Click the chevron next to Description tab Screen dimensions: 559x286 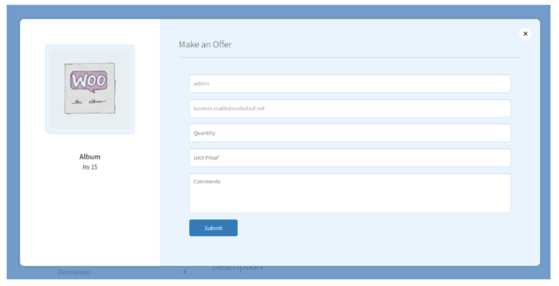pyautogui.click(x=184, y=271)
